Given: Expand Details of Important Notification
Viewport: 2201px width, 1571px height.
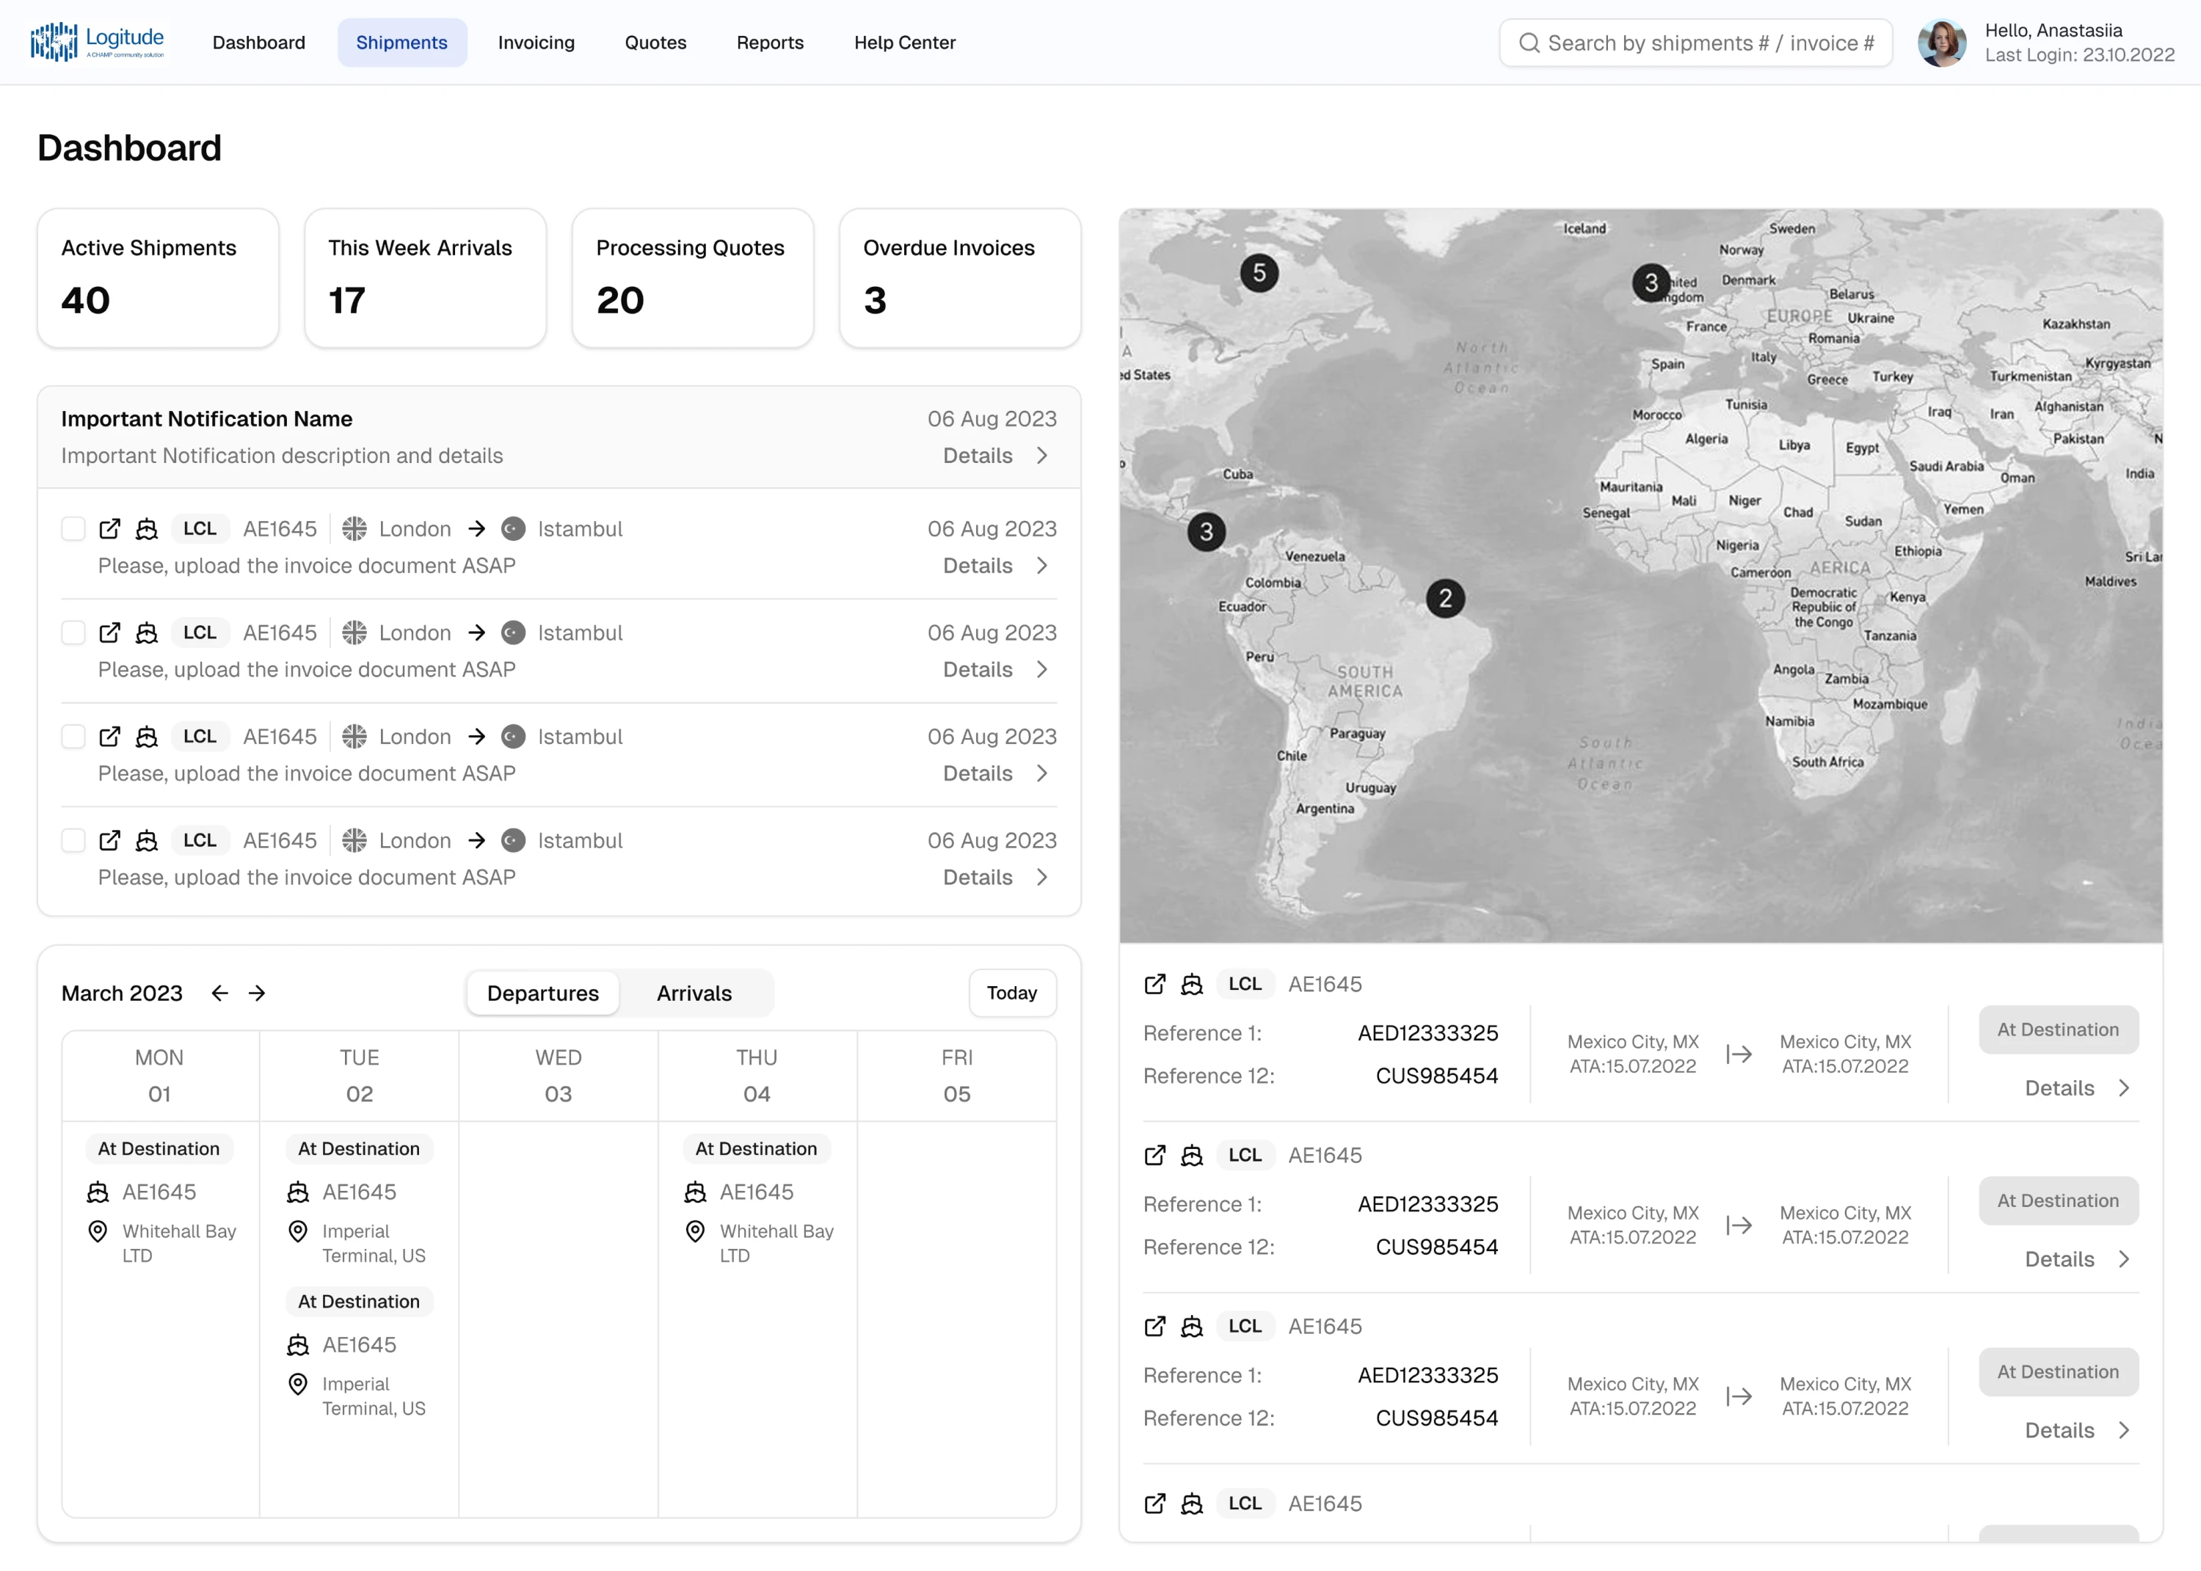Looking at the screenshot, I should pos(997,456).
